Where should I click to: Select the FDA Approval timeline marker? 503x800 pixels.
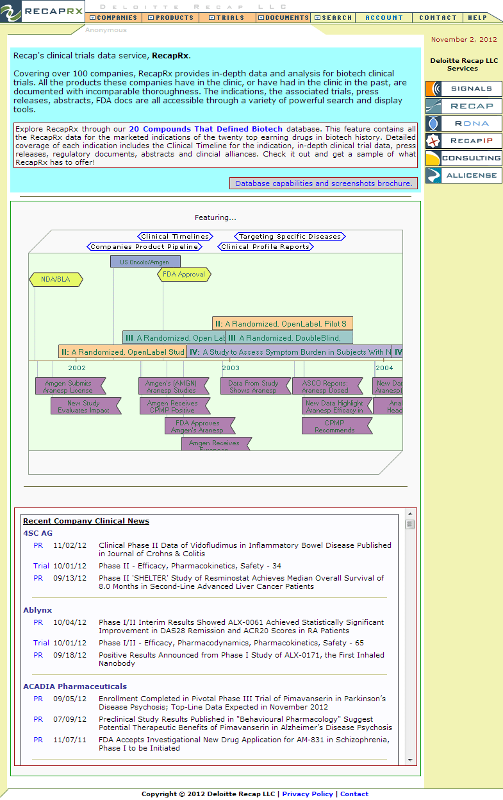point(184,275)
